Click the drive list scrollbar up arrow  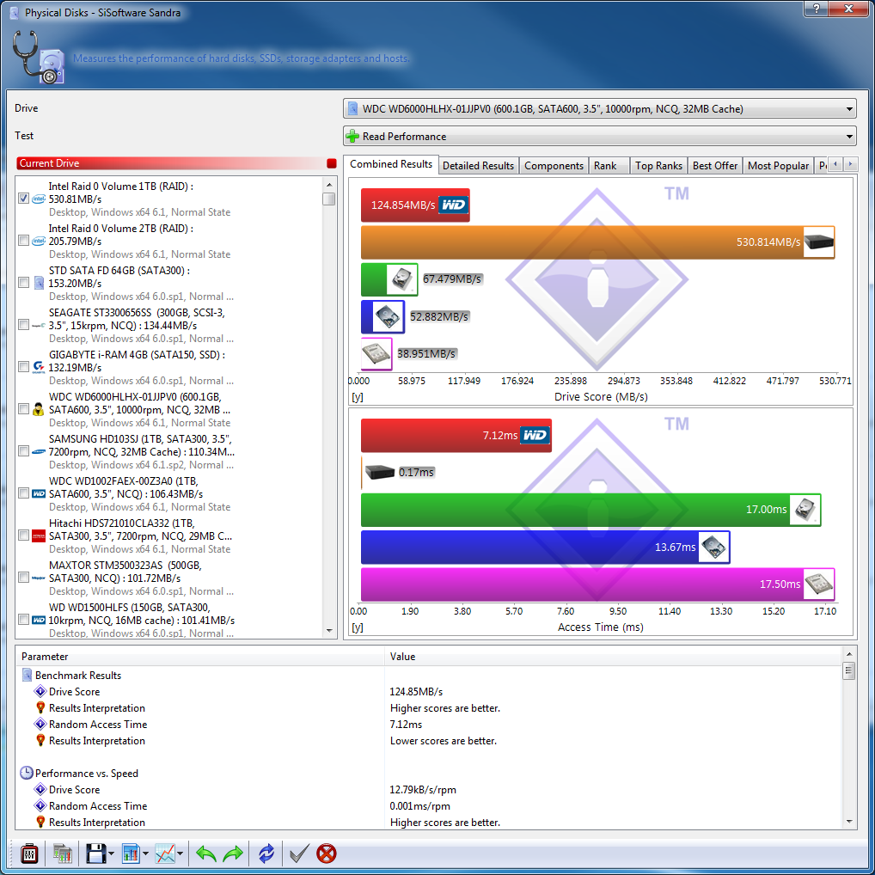point(329,184)
